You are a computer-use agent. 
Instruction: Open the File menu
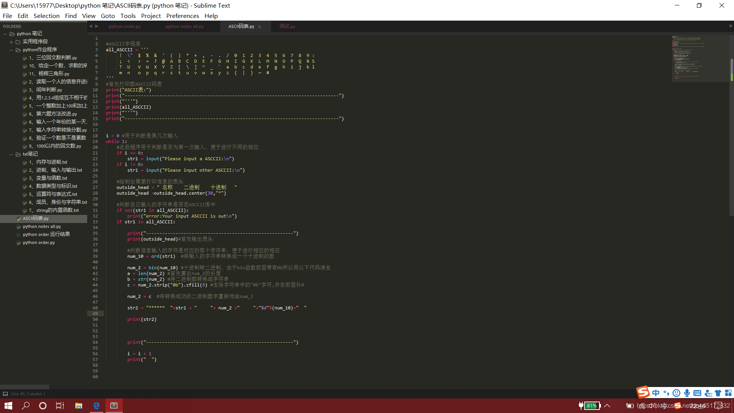tap(7, 16)
